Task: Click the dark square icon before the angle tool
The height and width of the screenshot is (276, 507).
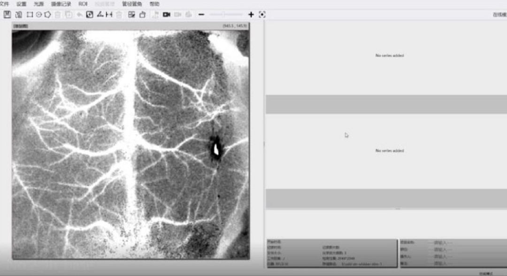Action: tap(90, 15)
